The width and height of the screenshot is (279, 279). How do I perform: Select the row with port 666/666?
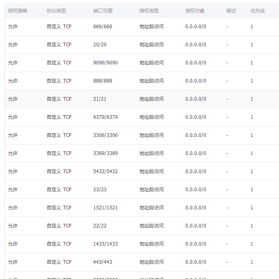[x=103, y=27]
